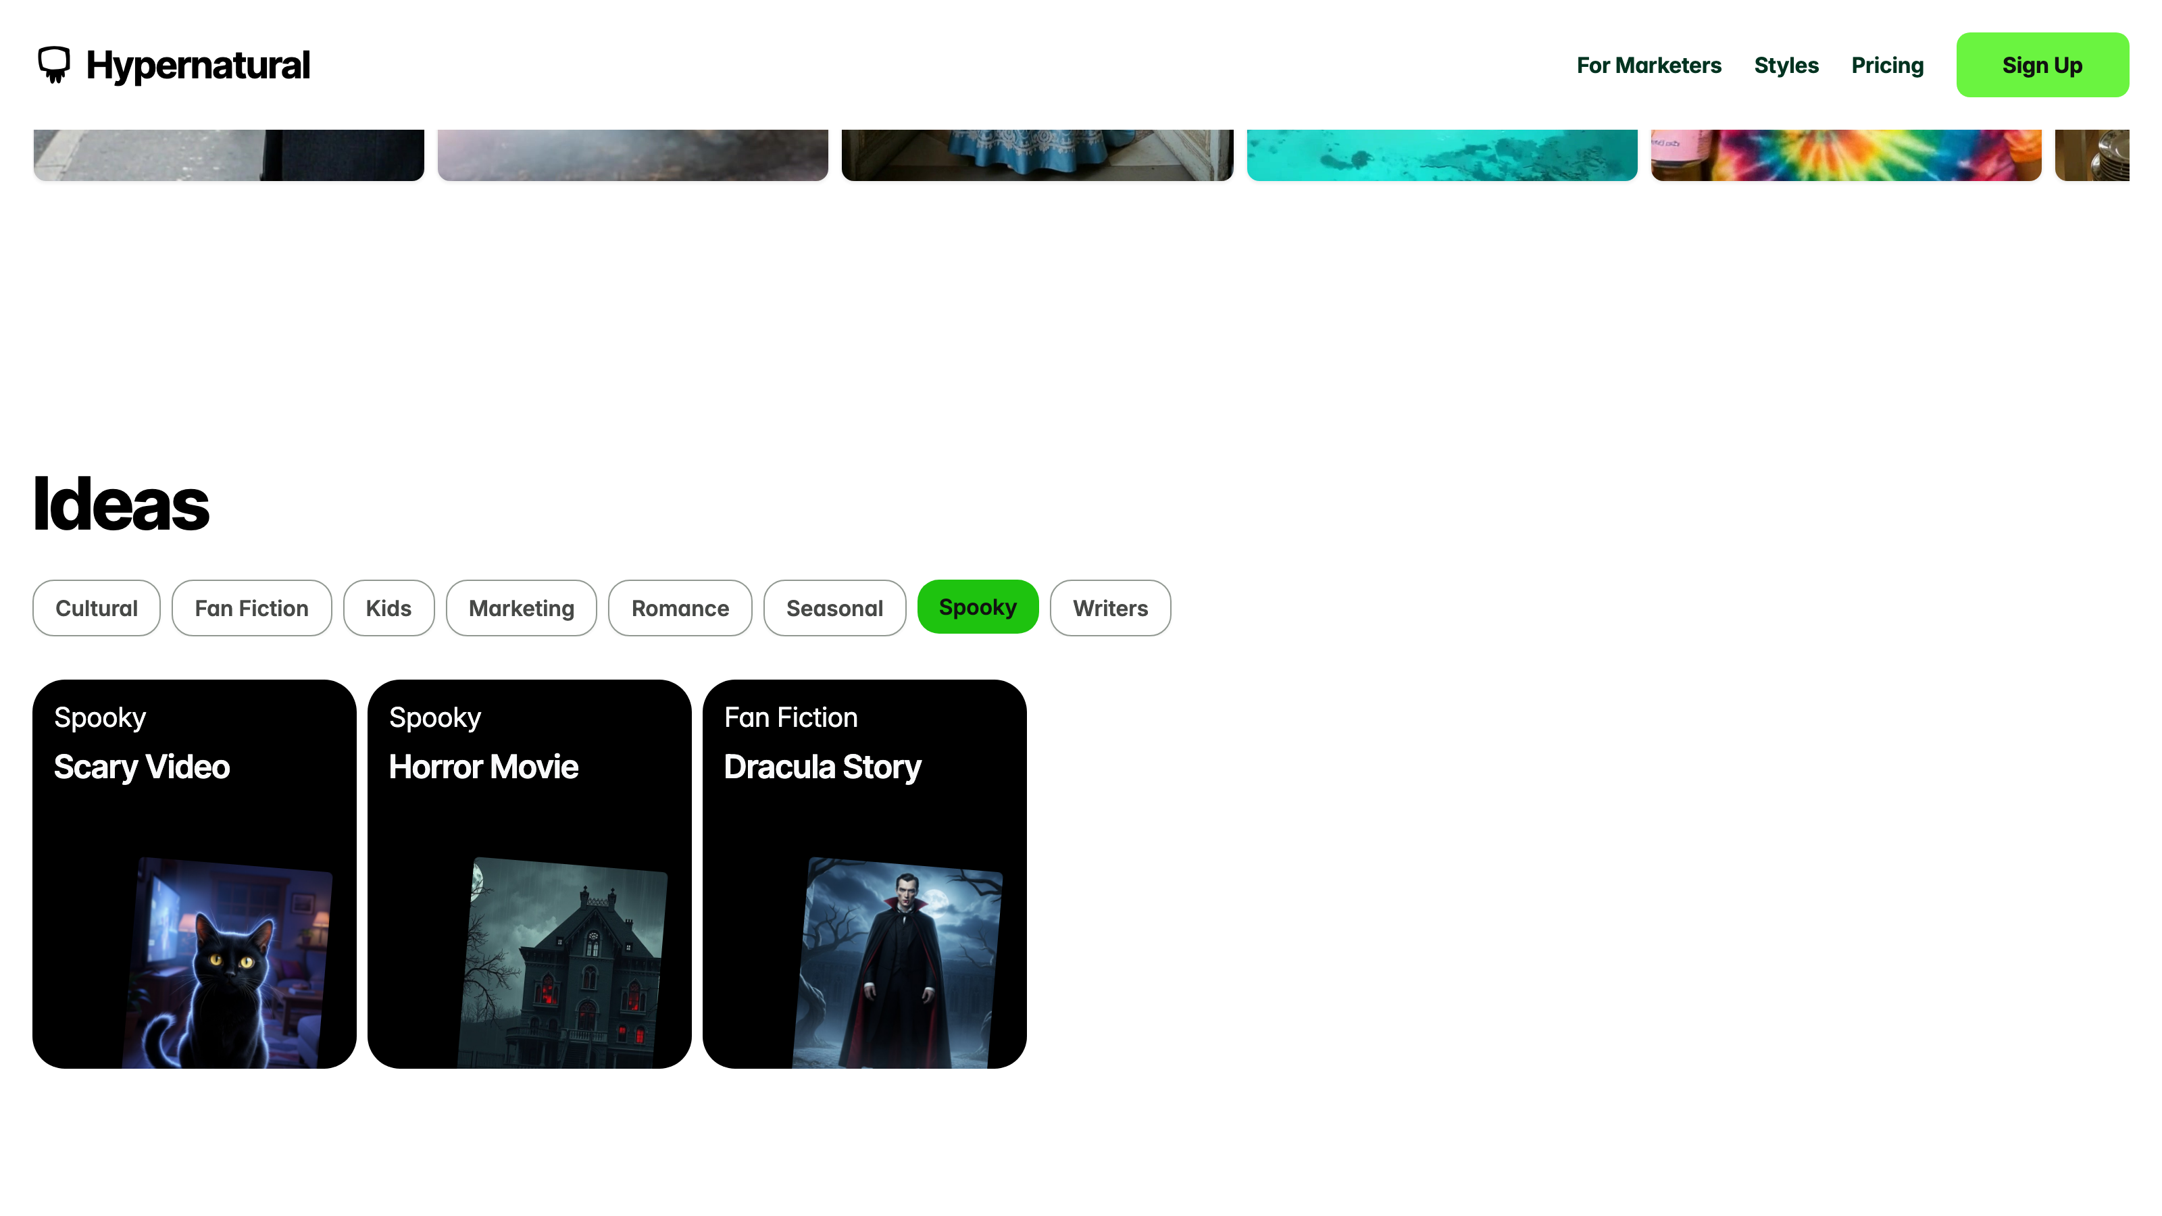2162x1216 pixels.
Task: Toggle the Kids category filter
Action: [x=388, y=607]
